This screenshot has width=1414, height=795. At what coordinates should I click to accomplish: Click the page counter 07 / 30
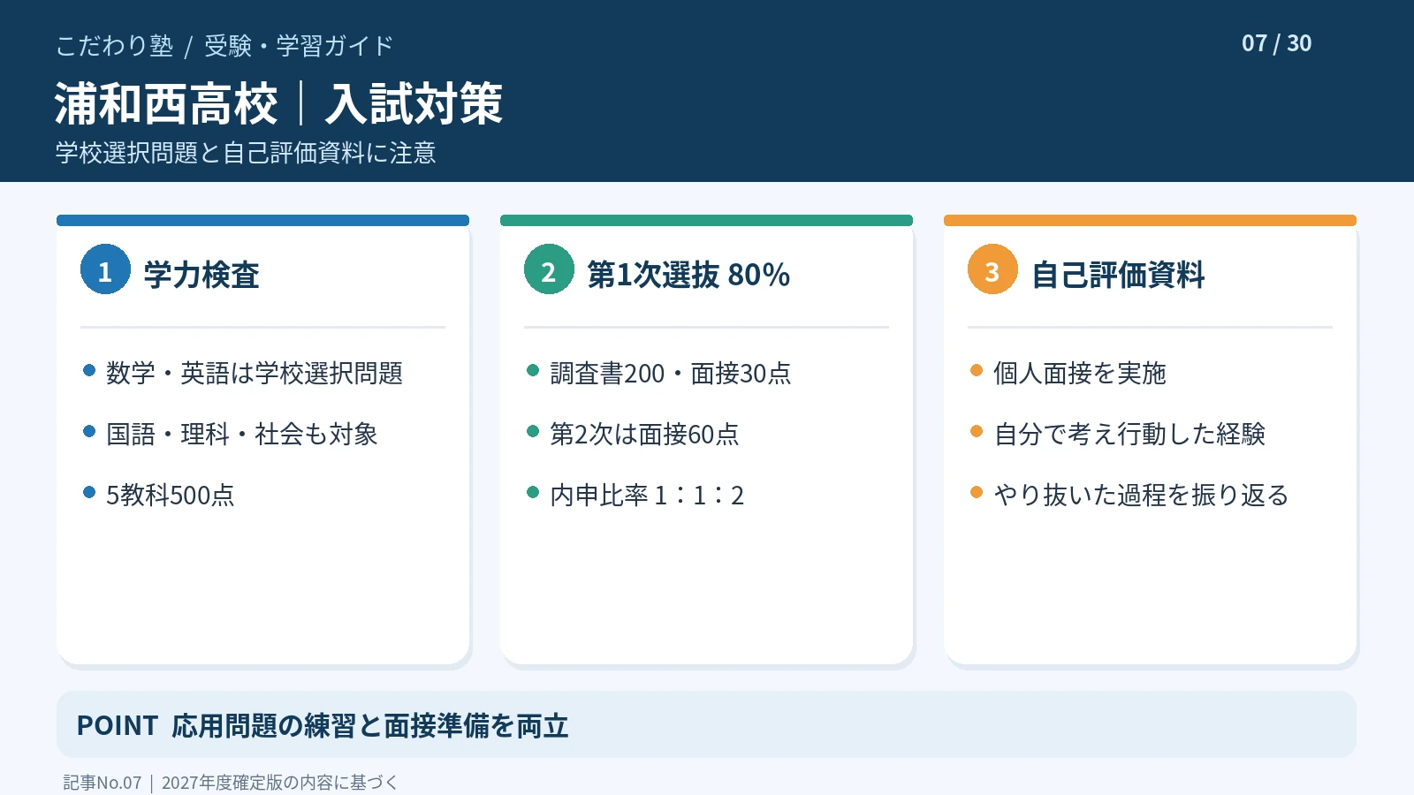(1276, 43)
